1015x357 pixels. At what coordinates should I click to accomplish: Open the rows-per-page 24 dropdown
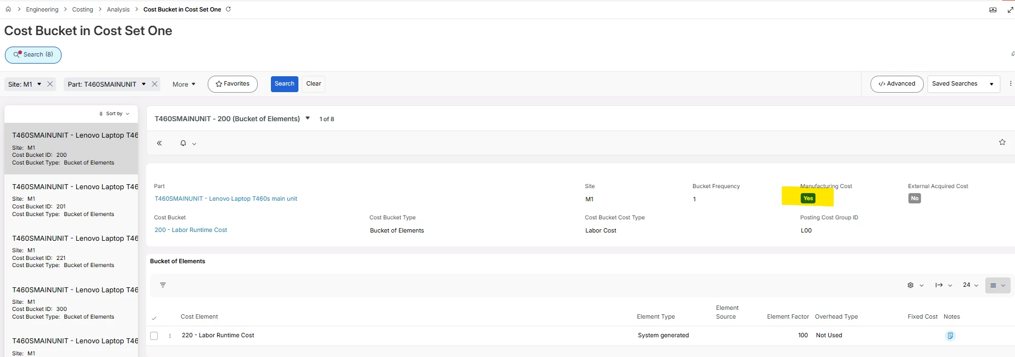click(x=970, y=285)
